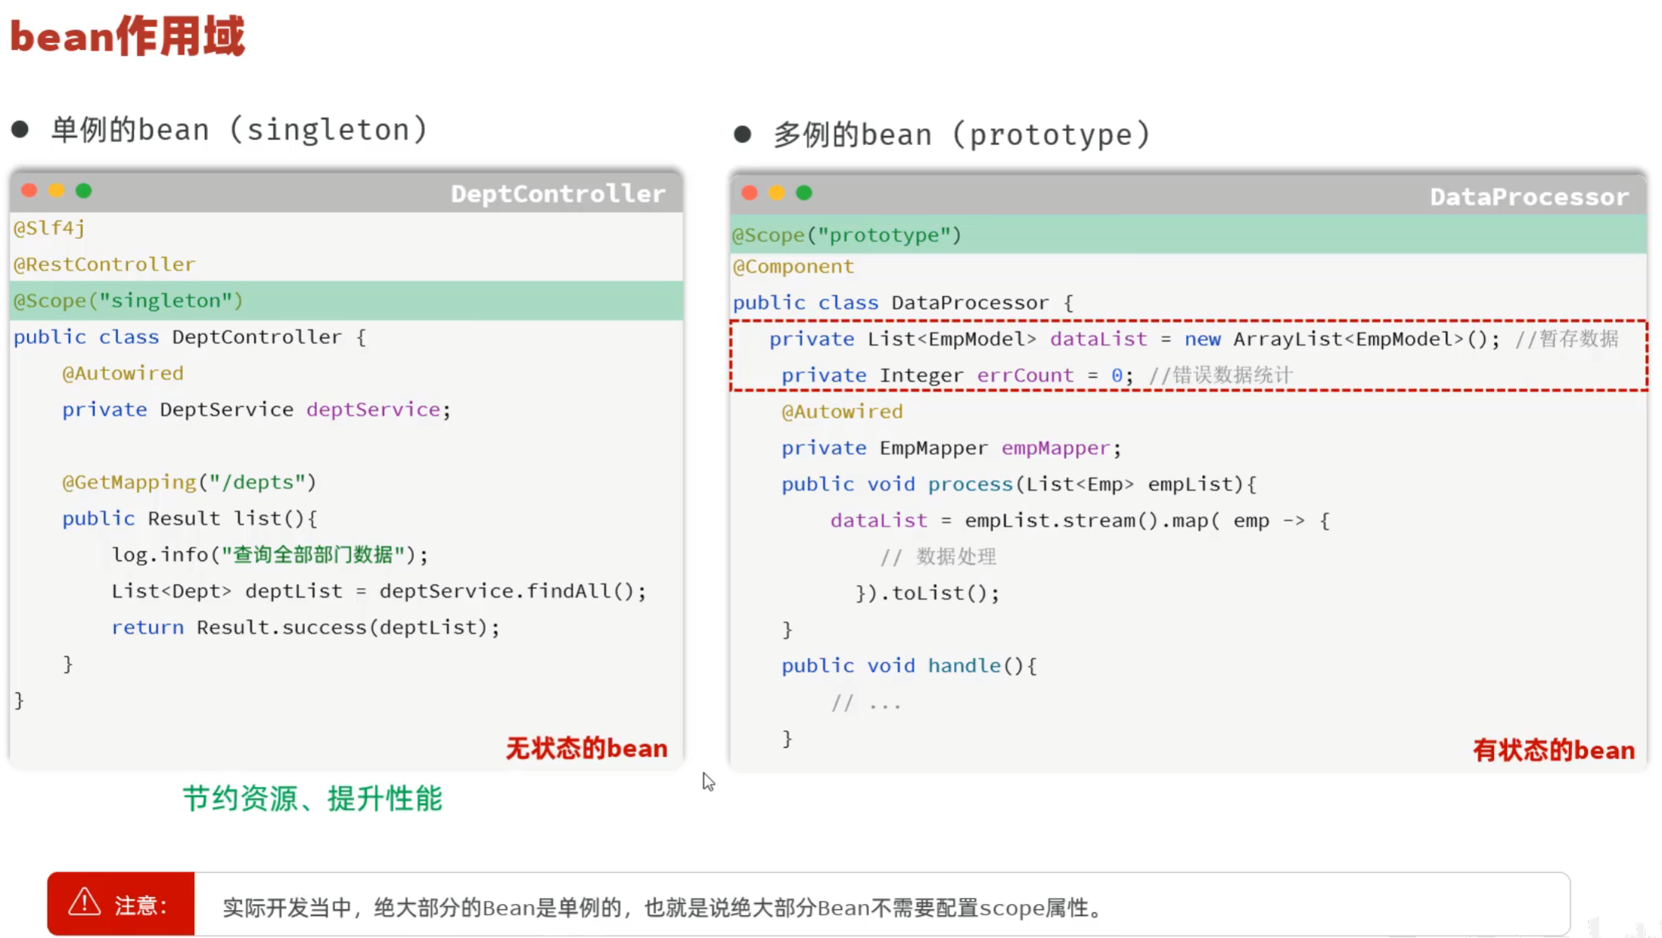Viewport: 1662px width, 938px height.
Task: Click the highlighted @Scope("singleton") line
Action: 129,301
